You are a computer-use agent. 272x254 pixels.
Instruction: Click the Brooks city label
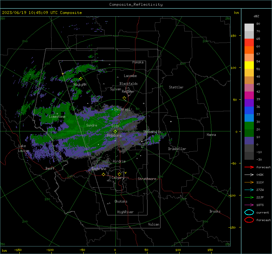(x=215, y=211)
